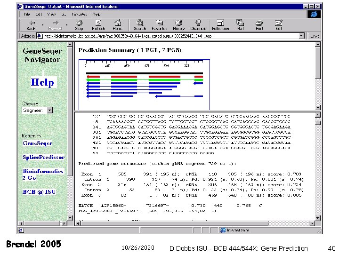This screenshot has width=339, height=254.
Task: Click the Internet Explorer logo icon
Action: tap(314, 14)
